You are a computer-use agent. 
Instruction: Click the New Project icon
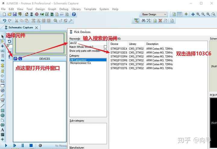click(4, 14)
